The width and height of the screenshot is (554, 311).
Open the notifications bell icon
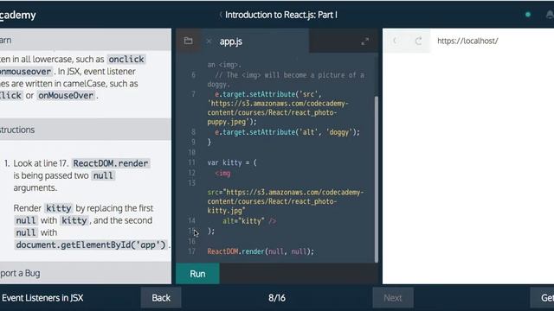pos(550,15)
